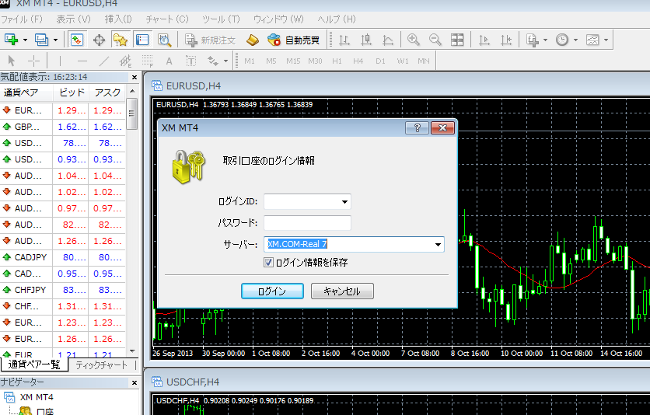Select the text label T tool
Screen dimensions: 650x415
[190, 61]
